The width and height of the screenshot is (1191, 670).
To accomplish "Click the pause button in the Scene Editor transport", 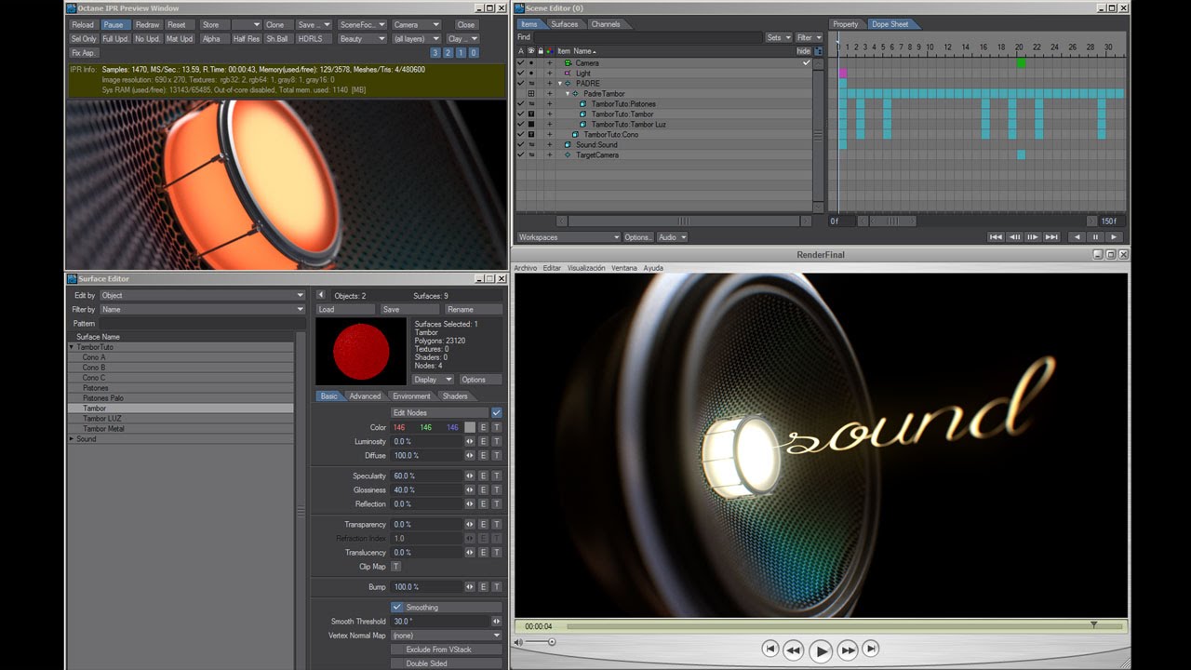I will tap(1095, 237).
